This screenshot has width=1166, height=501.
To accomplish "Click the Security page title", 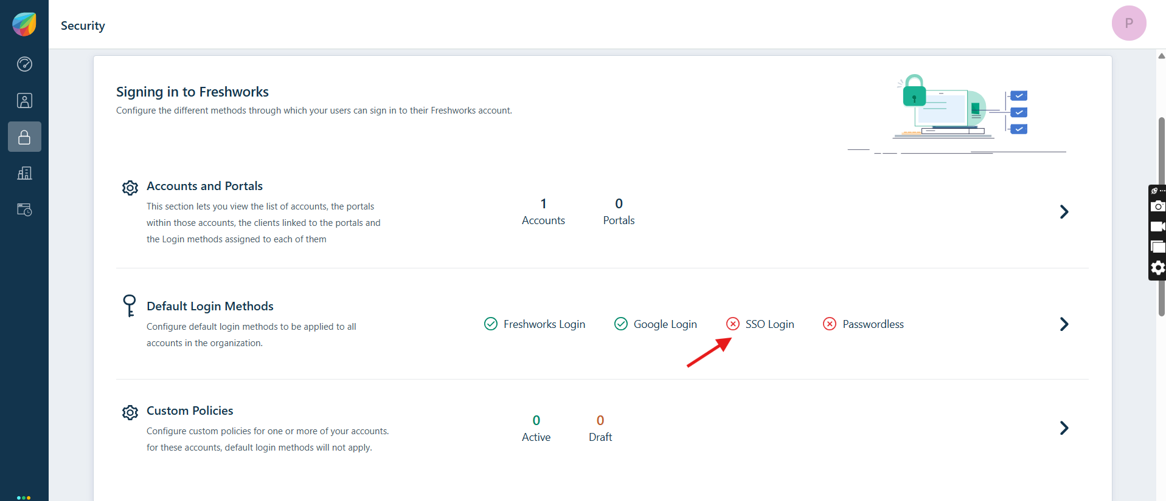I will pos(83,26).
